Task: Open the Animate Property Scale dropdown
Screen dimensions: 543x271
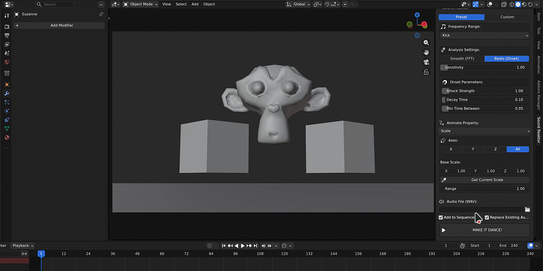Action: pyautogui.click(x=485, y=131)
